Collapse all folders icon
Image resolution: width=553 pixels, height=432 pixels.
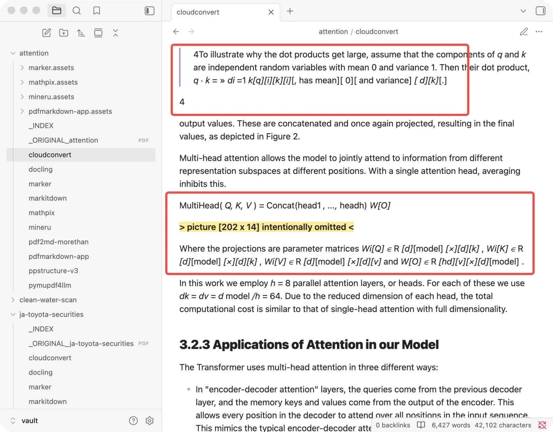[115, 33]
